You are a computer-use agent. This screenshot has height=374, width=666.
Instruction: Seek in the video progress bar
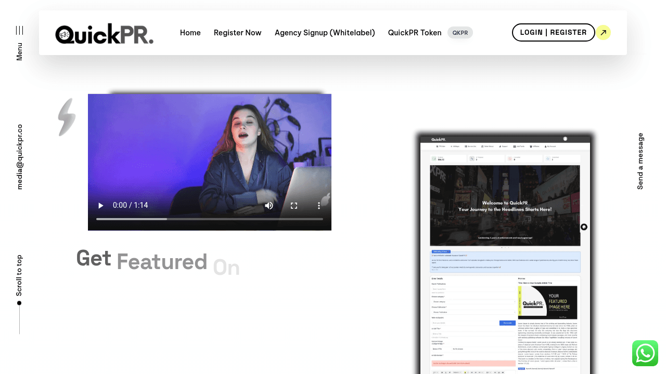pos(209,219)
